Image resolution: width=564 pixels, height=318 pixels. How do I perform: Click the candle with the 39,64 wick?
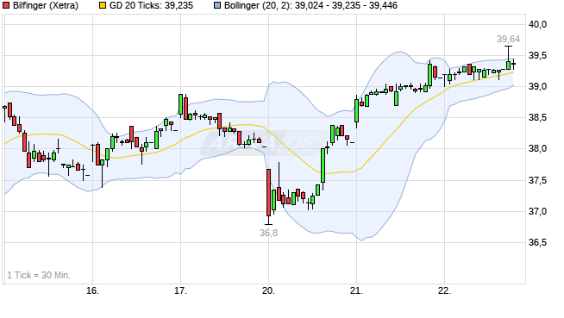[508, 65]
